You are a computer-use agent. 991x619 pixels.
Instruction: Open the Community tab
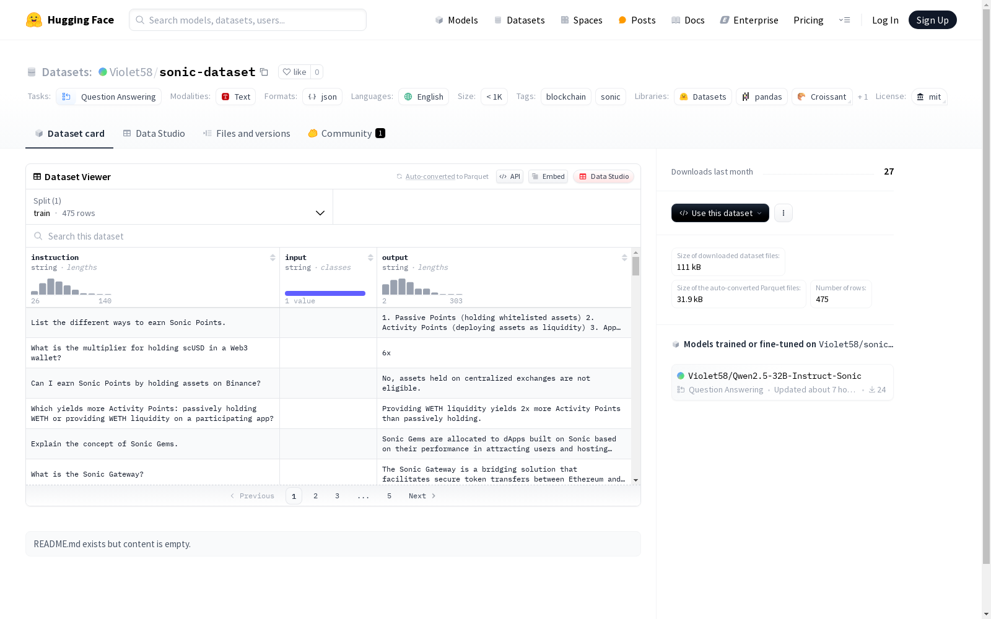(x=346, y=134)
